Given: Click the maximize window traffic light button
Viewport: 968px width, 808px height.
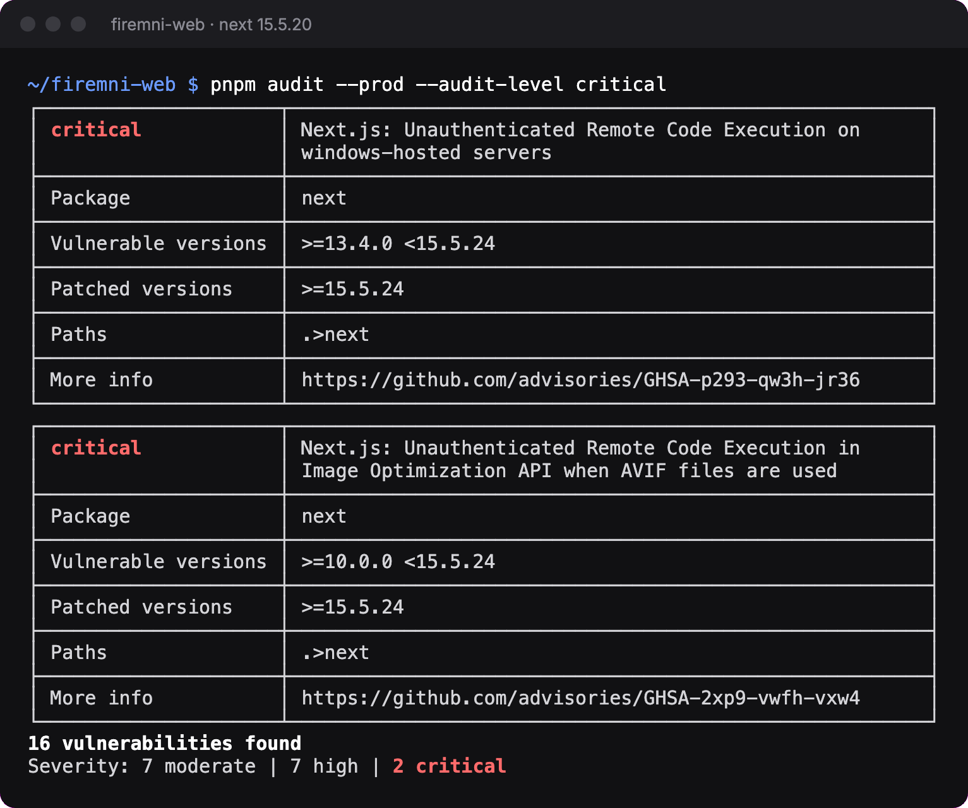Looking at the screenshot, I should (78, 24).
